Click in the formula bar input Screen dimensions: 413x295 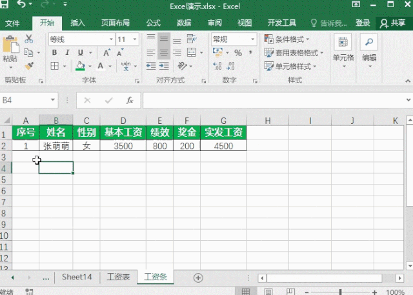click(274, 100)
